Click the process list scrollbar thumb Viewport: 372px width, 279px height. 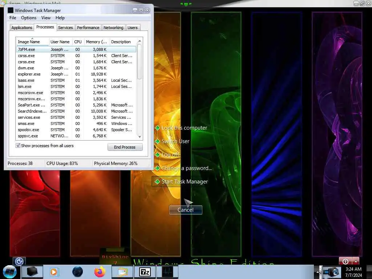[140, 62]
